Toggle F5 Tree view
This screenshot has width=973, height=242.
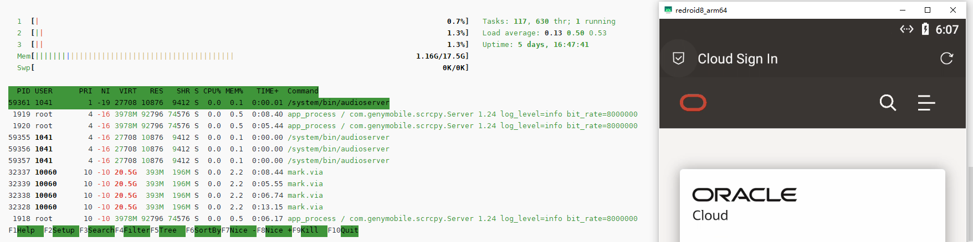pos(171,230)
